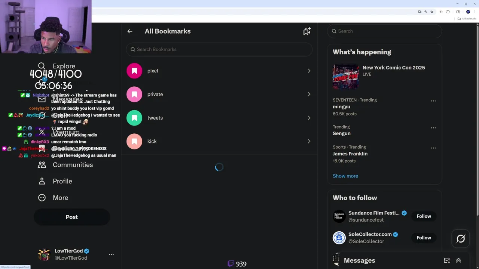Open the James Franklin trending topic
The height and width of the screenshot is (269, 479).
pyautogui.click(x=350, y=154)
